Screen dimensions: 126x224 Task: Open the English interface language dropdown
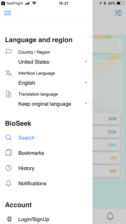pyautogui.click(x=53, y=83)
